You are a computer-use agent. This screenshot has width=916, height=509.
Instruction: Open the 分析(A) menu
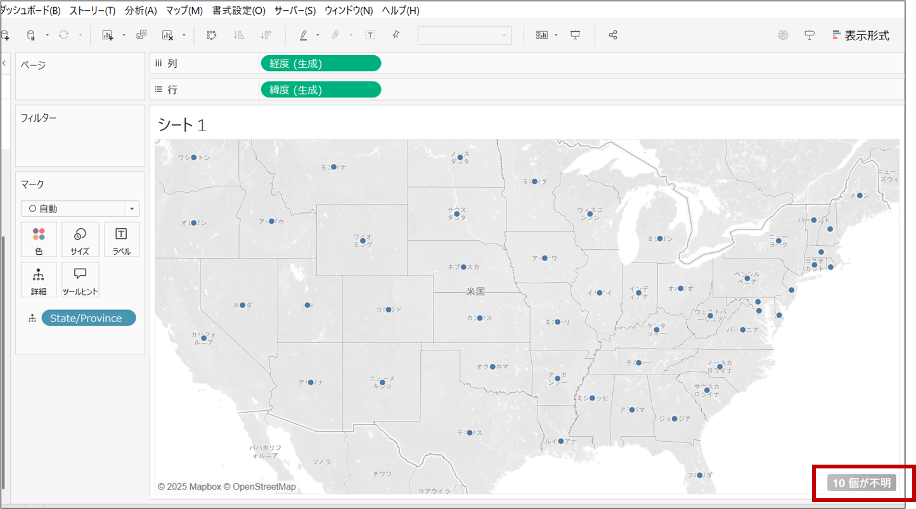point(141,11)
